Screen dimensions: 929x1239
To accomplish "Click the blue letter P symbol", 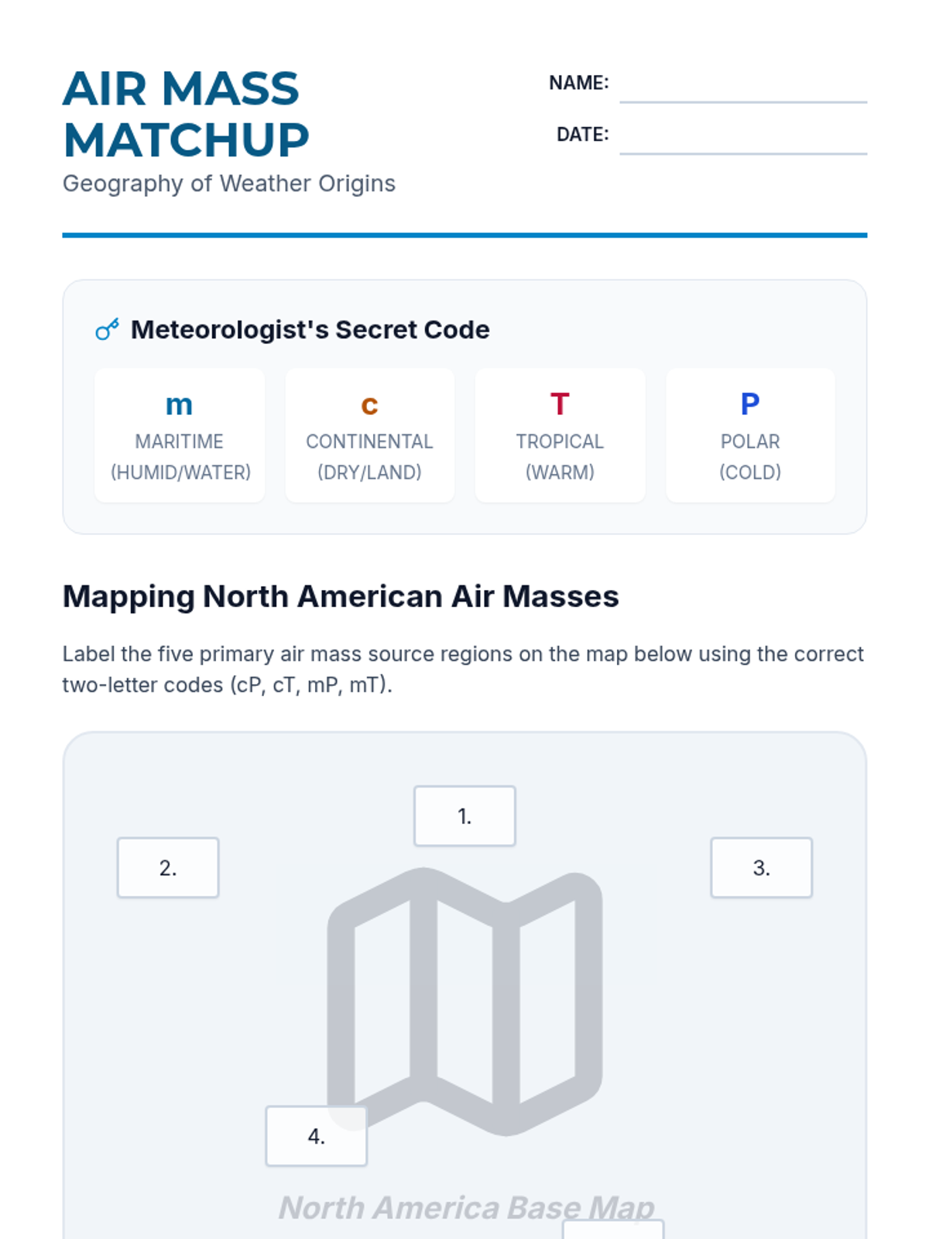I will click(x=750, y=404).
